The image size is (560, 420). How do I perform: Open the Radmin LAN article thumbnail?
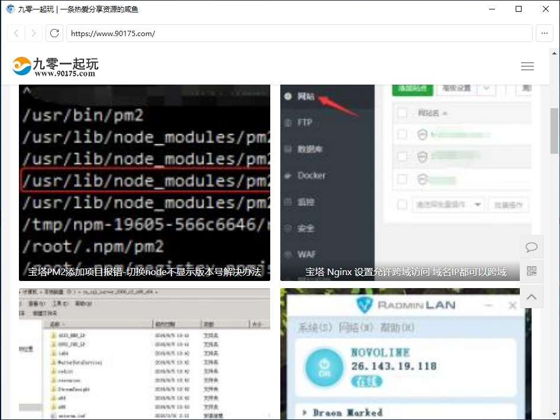(x=406, y=354)
